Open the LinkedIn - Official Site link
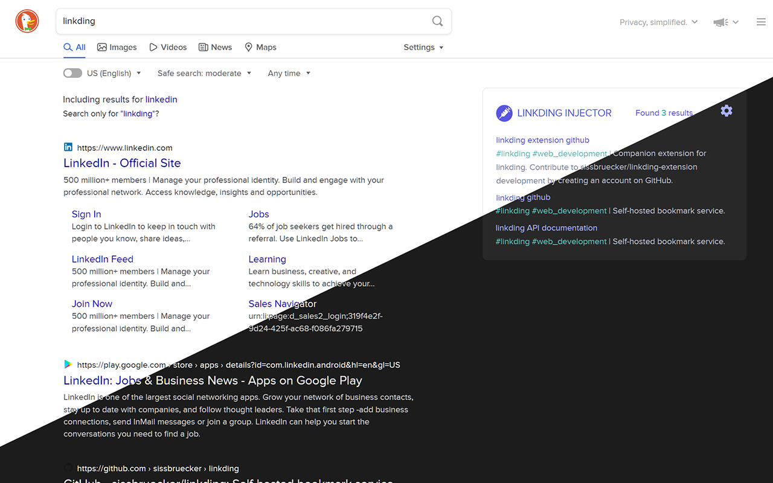The width and height of the screenshot is (773, 483). (122, 163)
